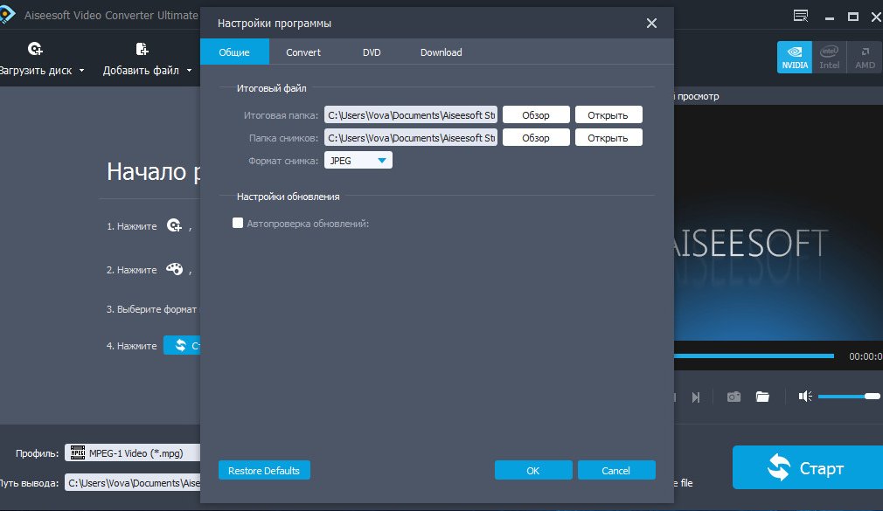The height and width of the screenshot is (511, 883).
Task: Click the Restore Defaults button
Action: coord(264,471)
